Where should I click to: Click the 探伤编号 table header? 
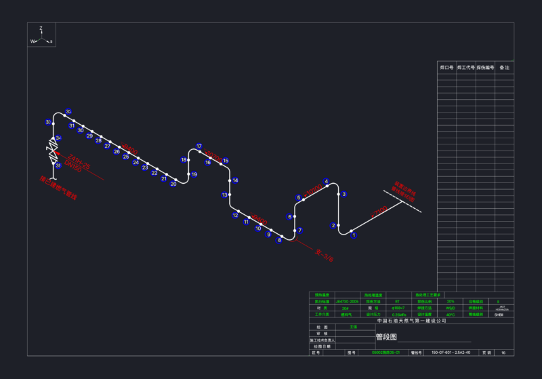pyautogui.click(x=485, y=67)
